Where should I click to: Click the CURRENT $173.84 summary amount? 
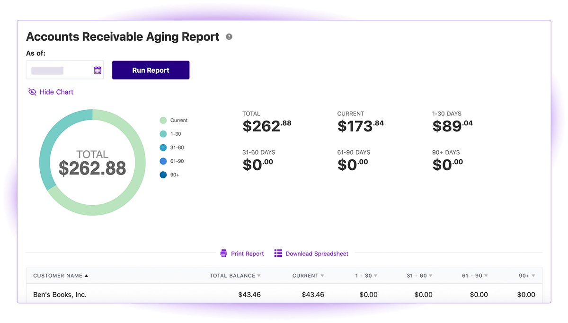click(361, 125)
